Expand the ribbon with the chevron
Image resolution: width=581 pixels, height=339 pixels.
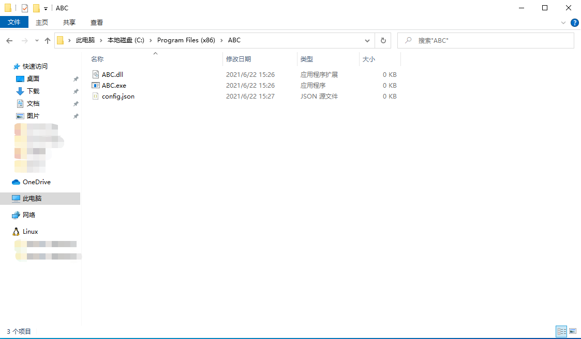pyautogui.click(x=563, y=23)
